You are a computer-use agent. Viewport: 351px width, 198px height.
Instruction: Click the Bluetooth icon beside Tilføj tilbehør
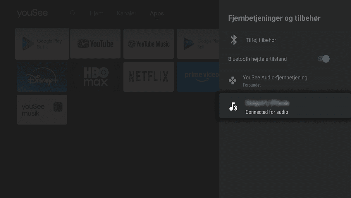click(233, 40)
